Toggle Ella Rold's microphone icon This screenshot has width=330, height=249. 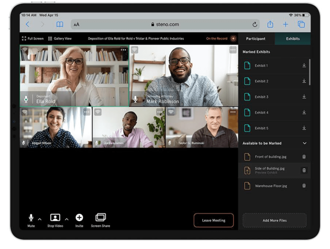tap(26, 99)
